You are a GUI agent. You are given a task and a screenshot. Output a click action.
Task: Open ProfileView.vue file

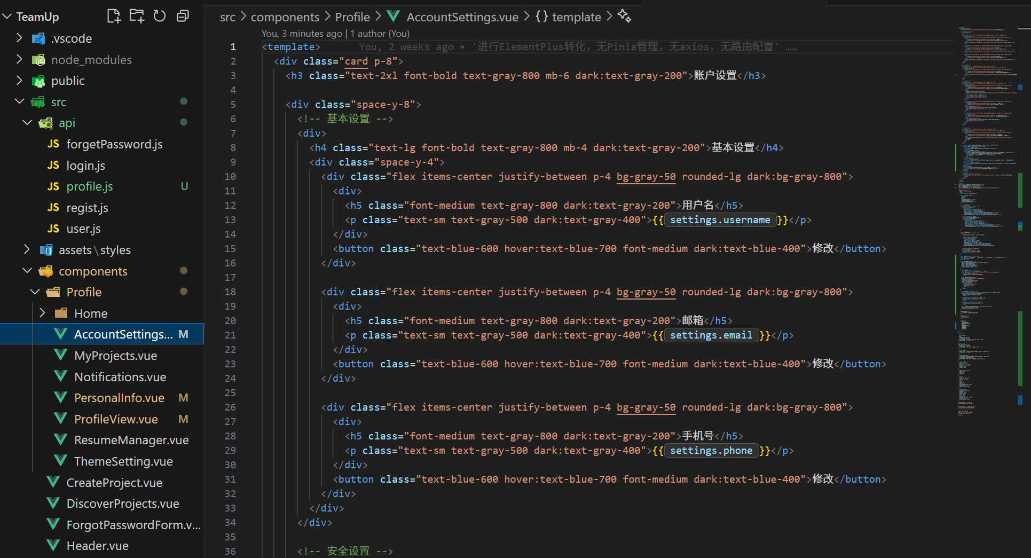(116, 419)
